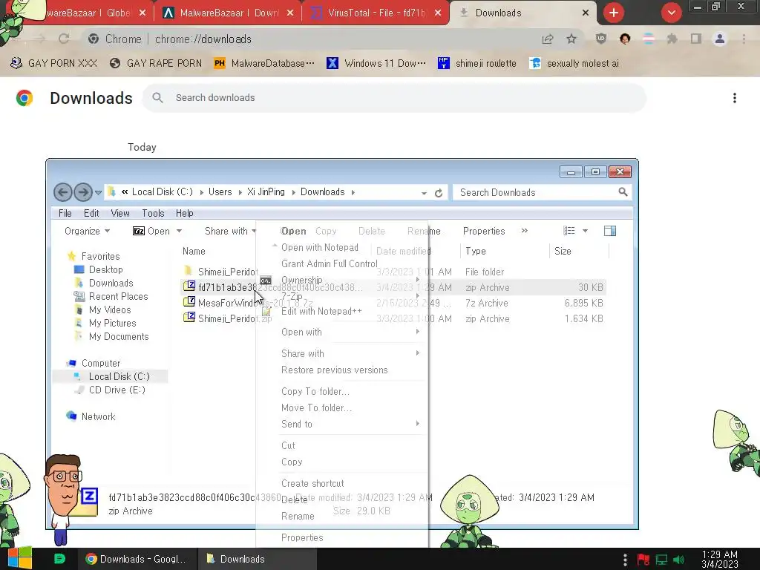760x570 pixels.
Task: Open the Tools menu in Explorer
Action: [x=153, y=213]
